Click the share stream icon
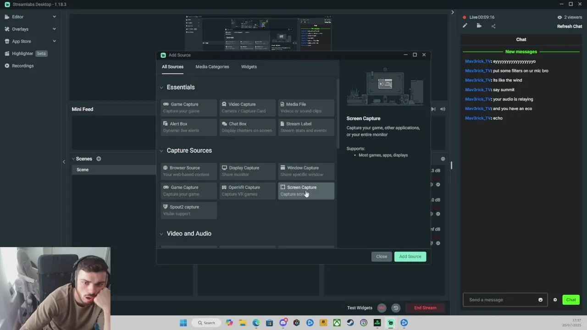The image size is (587, 330). pyautogui.click(x=493, y=26)
